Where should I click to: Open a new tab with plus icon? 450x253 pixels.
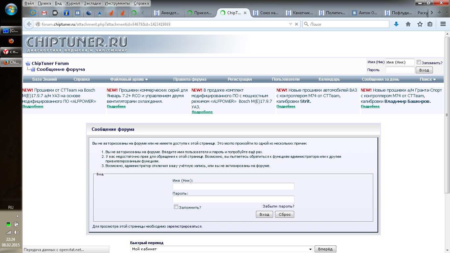coord(439,13)
